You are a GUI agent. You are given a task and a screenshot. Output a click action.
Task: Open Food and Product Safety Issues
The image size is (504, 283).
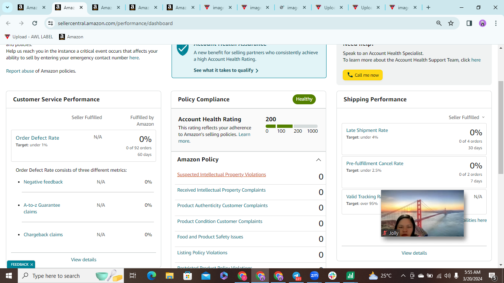[210, 237]
